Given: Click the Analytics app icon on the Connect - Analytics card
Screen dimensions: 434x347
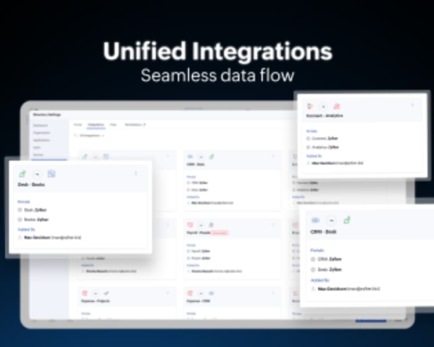Looking at the screenshot, I should point(336,106).
